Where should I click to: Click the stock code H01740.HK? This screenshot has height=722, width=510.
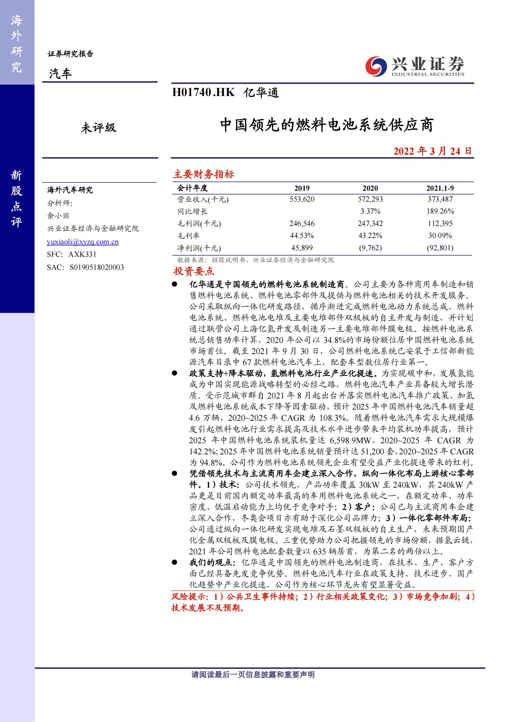tap(204, 93)
